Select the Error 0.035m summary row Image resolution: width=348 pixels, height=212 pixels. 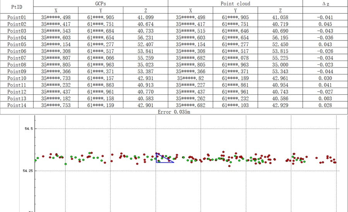(174, 112)
